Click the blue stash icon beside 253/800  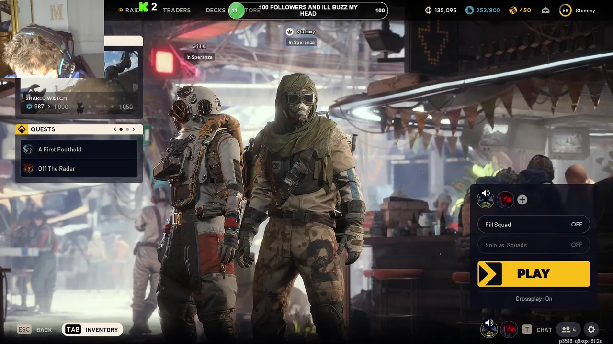tap(469, 10)
